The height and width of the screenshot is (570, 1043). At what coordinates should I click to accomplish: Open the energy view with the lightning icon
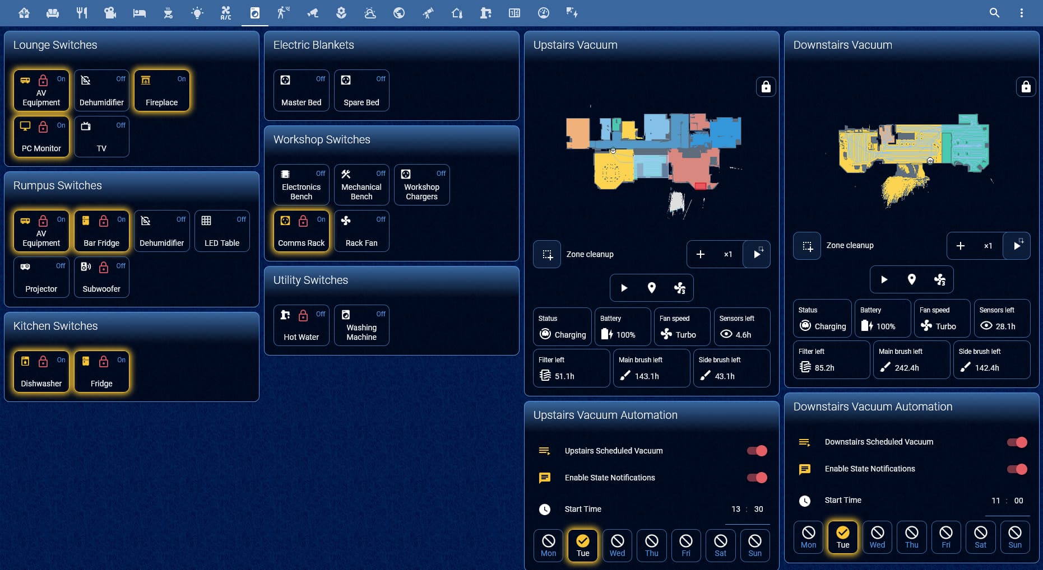tap(572, 12)
